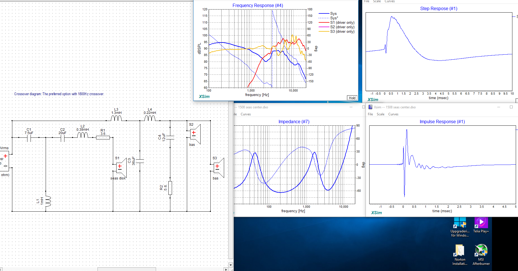Select the S1 seas disk driver
This screenshot has height=271, width=518.
[x=121, y=168]
